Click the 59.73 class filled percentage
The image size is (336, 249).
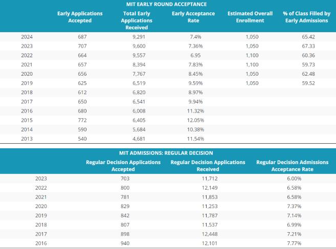(x=308, y=64)
